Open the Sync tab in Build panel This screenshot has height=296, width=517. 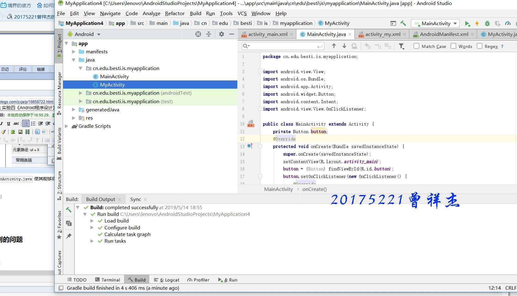pos(135,199)
